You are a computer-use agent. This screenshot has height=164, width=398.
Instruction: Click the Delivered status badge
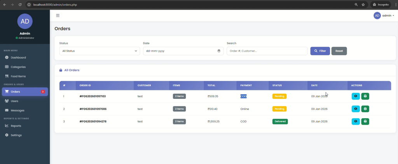pos(280,121)
